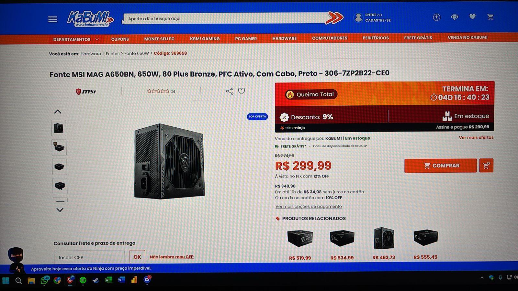Open the hamburger menu icon

(52, 19)
